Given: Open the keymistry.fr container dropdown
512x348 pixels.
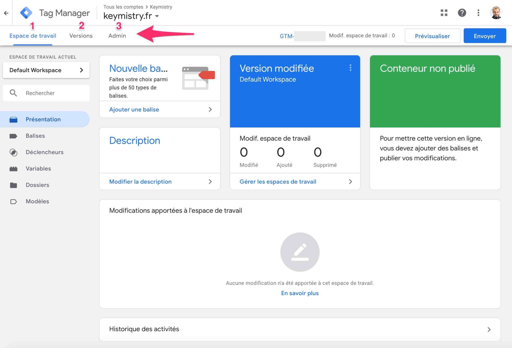Looking at the screenshot, I should coord(157,16).
